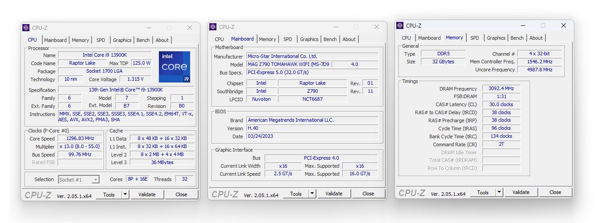Screen dimensions: 598x223
Task: Click the Intel Core i9 logo
Action: pos(174,66)
